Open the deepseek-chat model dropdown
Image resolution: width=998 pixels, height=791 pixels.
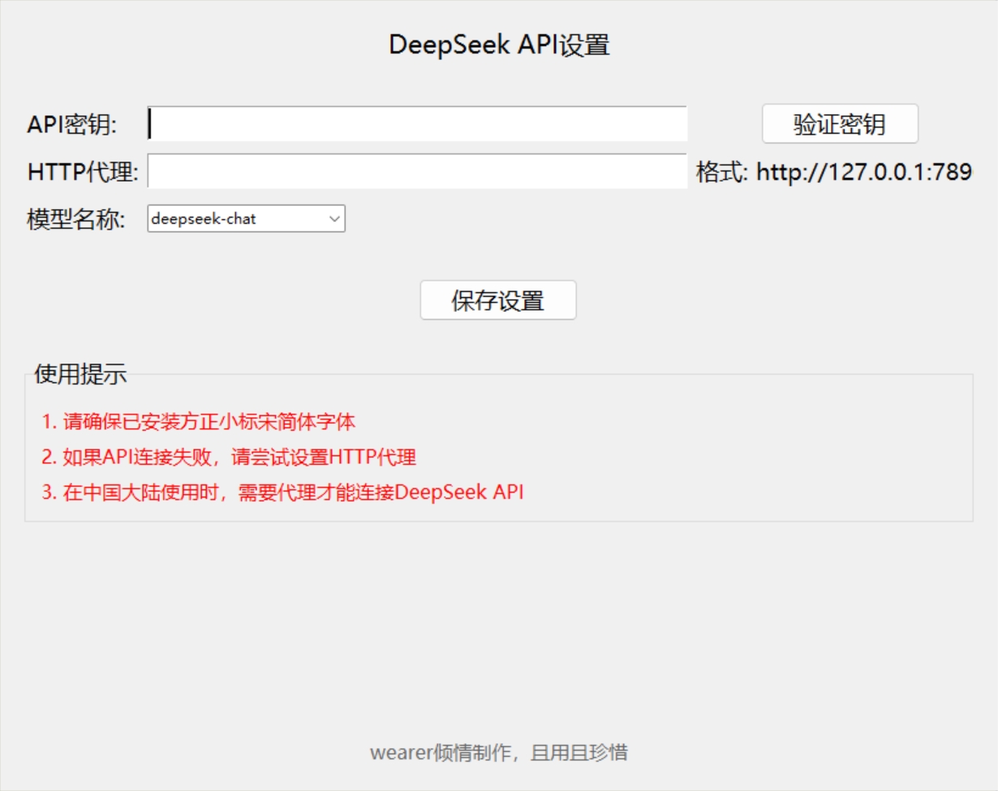coord(246,218)
